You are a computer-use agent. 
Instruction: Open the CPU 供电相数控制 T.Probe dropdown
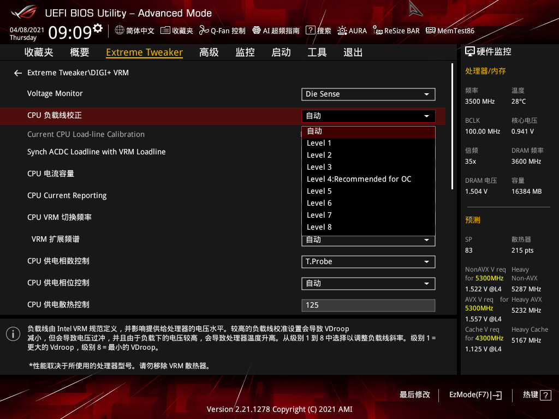[x=368, y=261]
